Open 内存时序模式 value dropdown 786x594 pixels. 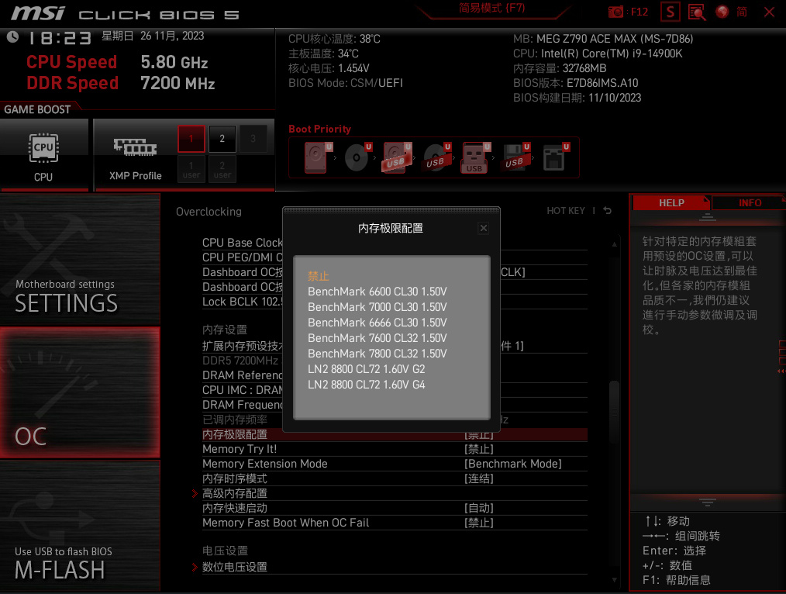click(x=479, y=478)
